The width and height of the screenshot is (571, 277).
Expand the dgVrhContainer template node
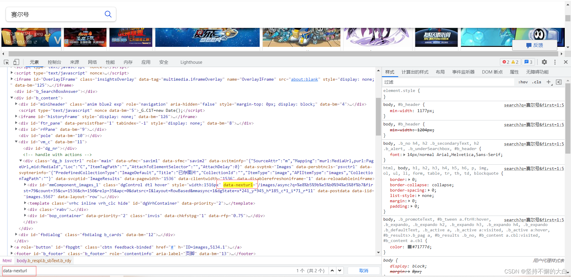(x=25, y=203)
